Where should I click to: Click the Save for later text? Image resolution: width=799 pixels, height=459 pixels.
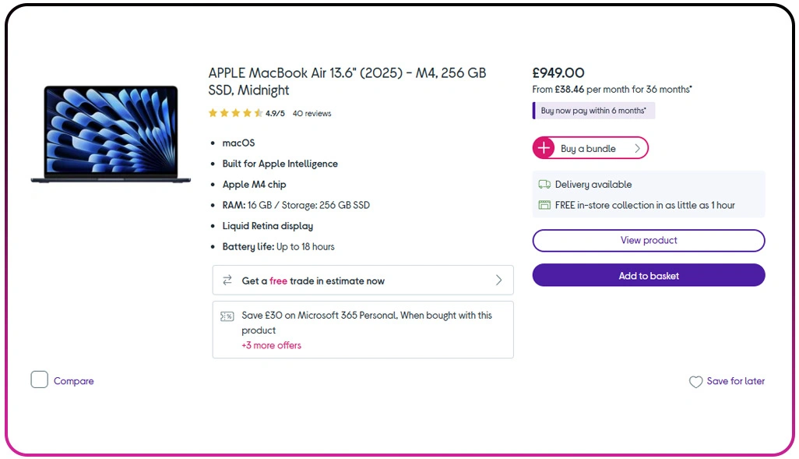(x=735, y=381)
